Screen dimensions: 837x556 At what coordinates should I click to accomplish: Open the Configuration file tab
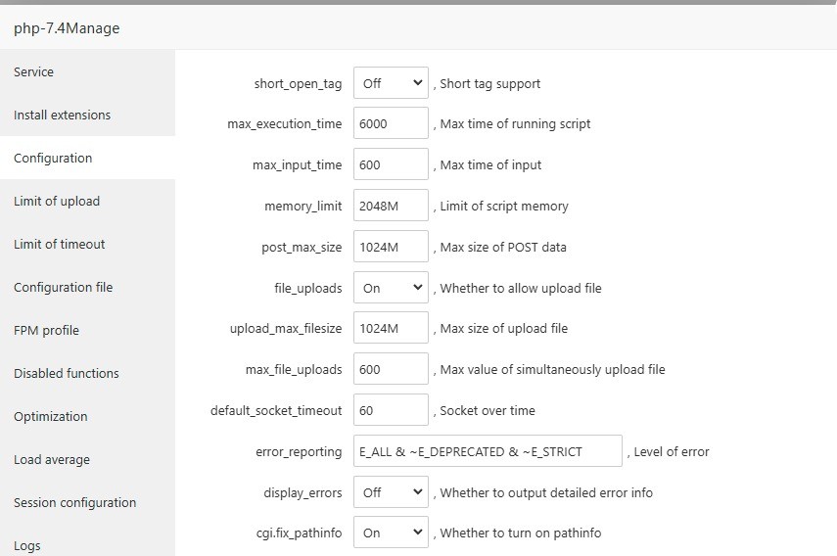click(63, 287)
